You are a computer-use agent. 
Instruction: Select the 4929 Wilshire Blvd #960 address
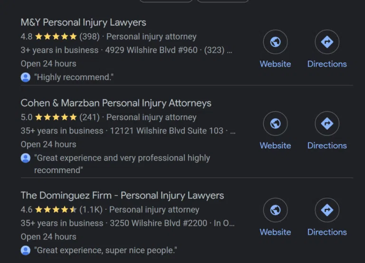pyautogui.click(x=151, y=50)
